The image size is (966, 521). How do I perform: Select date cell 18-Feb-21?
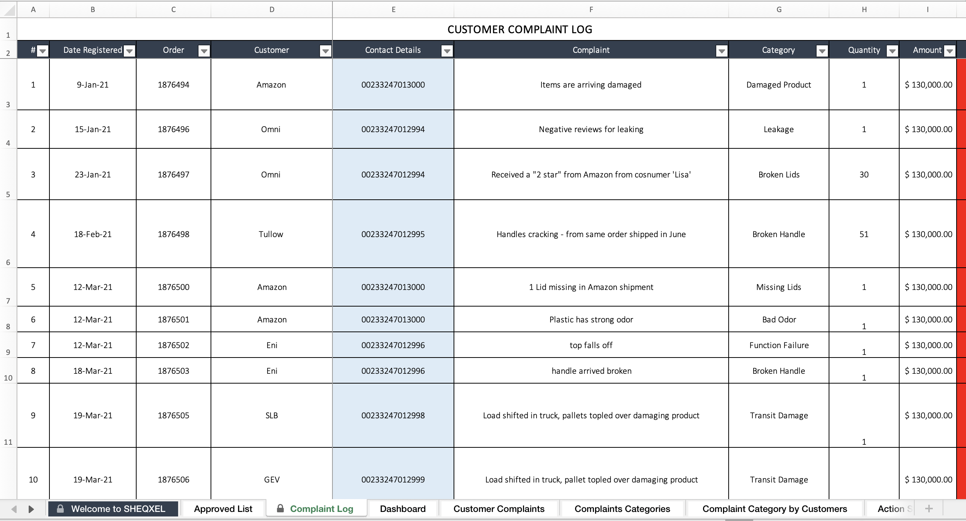pyautogui.click(x=92, y=234)
